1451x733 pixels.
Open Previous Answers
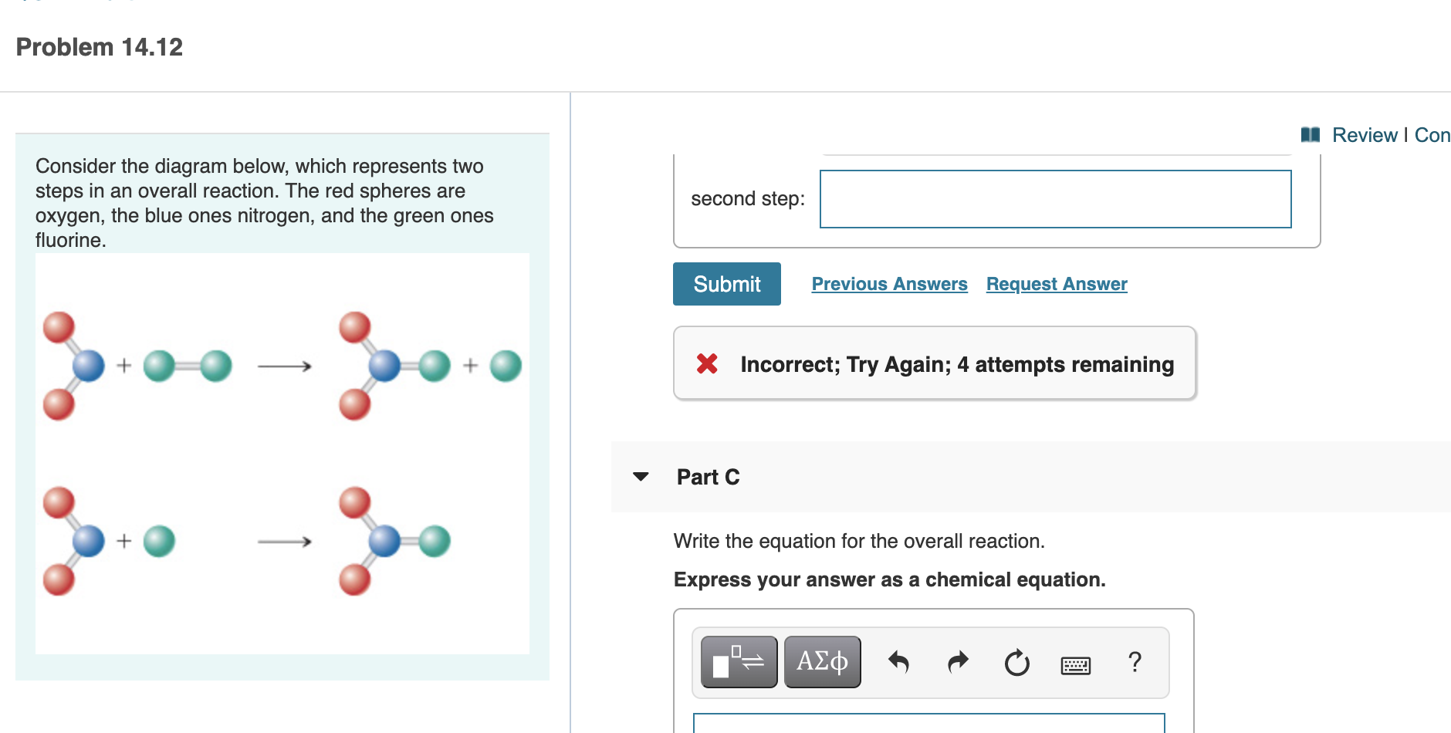click(x=889, y=283)
